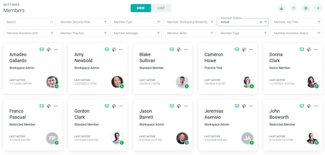
Task: Switch to Grid view
Action: point(141,8)
